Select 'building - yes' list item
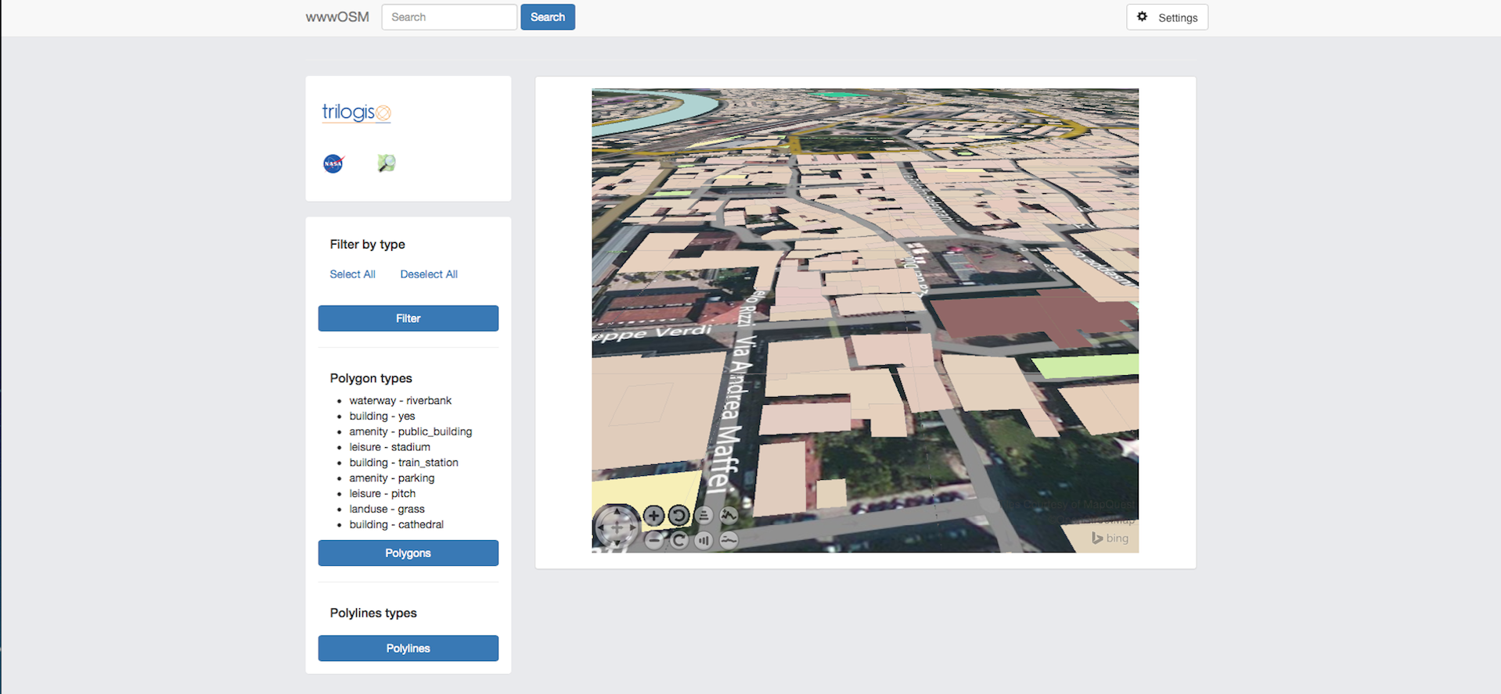 pyautogui.click(x=382, y=416)
